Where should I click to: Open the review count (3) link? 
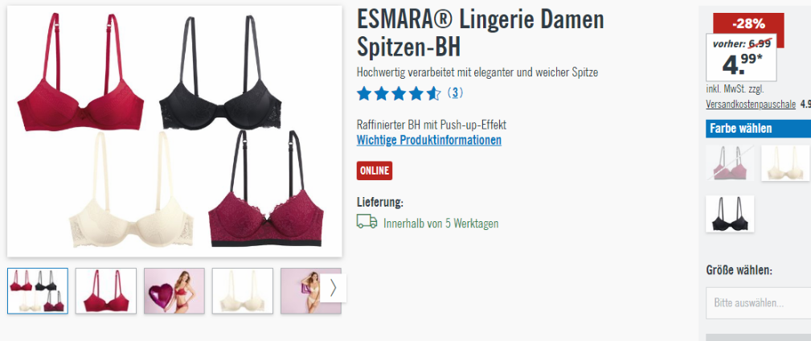pos(455,93)
